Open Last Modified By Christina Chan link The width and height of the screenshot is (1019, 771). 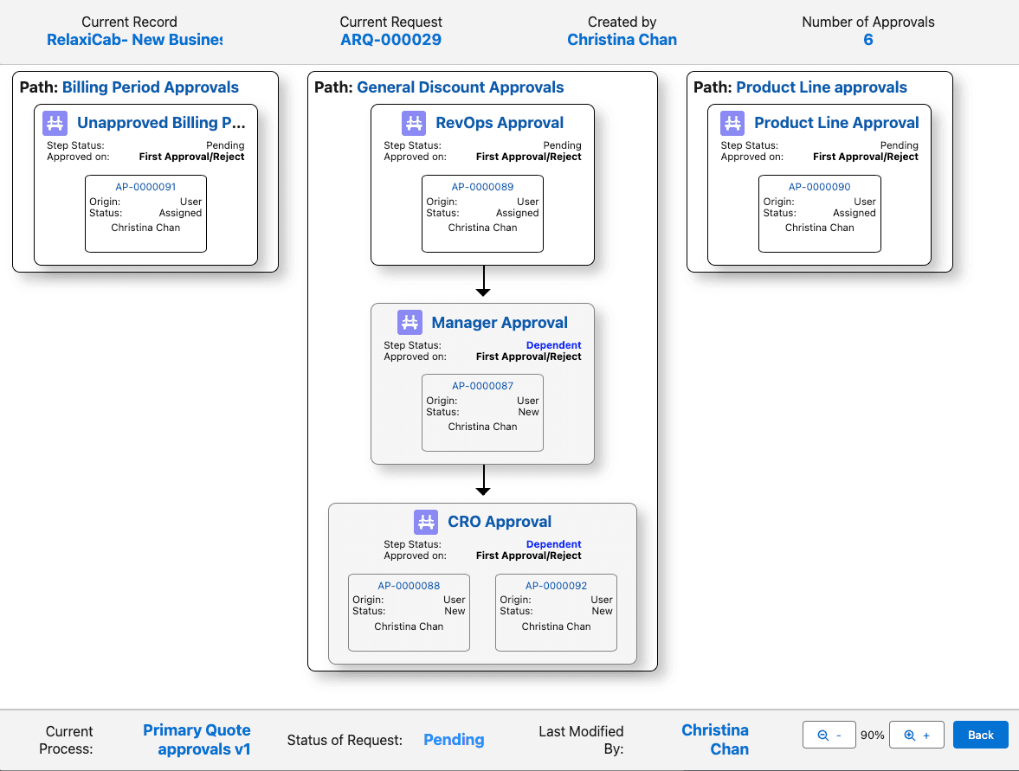(x=715, y=739)
